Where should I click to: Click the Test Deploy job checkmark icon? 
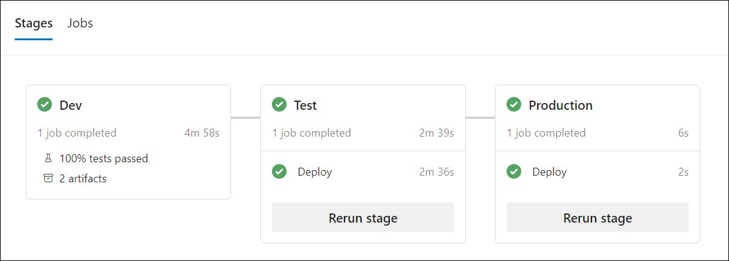click(279, 172)
